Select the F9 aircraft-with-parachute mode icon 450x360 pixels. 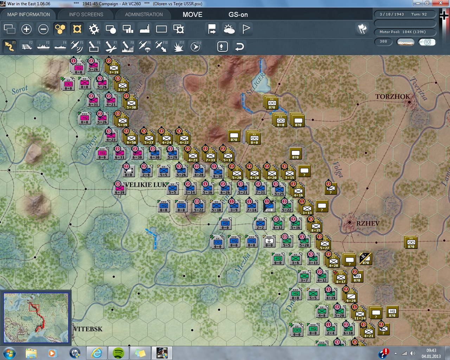tap(144, 46)
